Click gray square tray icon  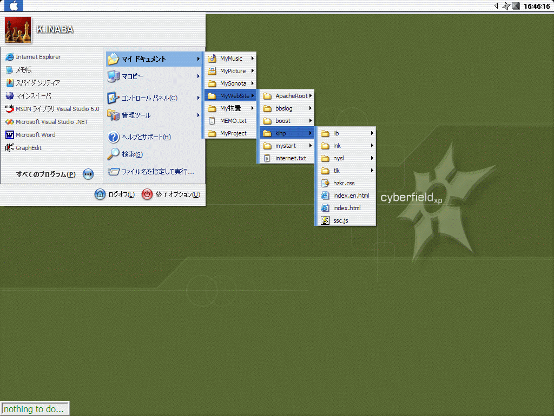click(x=516, y=5)
